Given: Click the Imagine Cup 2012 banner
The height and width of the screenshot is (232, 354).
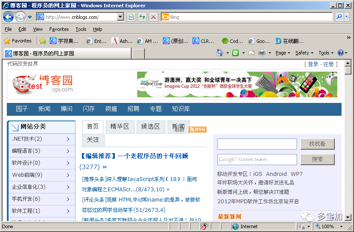Looking at the screenshot, I should click(237, 84).
